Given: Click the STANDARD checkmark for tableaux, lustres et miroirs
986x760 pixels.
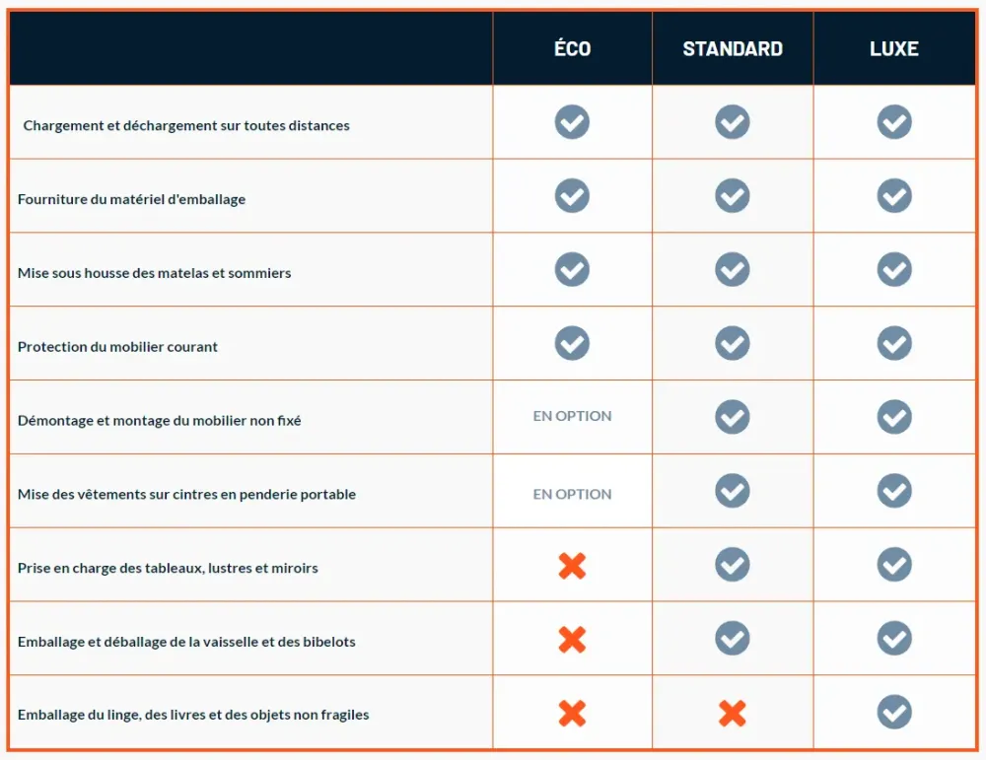Looking at the screenshot, I should click(732, 564).
